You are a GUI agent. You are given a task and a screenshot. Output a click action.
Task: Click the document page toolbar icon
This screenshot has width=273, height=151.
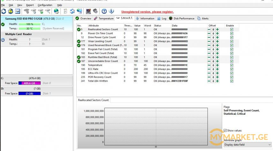point(65,11)
